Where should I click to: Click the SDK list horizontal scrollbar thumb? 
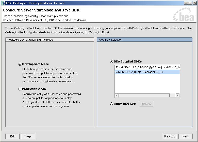pos(144,95)
